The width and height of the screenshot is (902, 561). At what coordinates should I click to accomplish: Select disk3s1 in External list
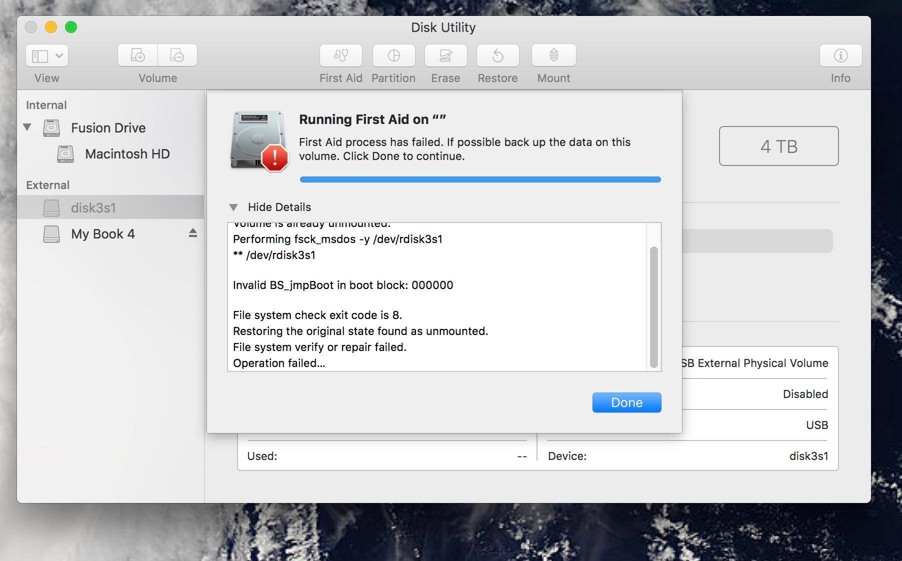click(x=110, y=207)
